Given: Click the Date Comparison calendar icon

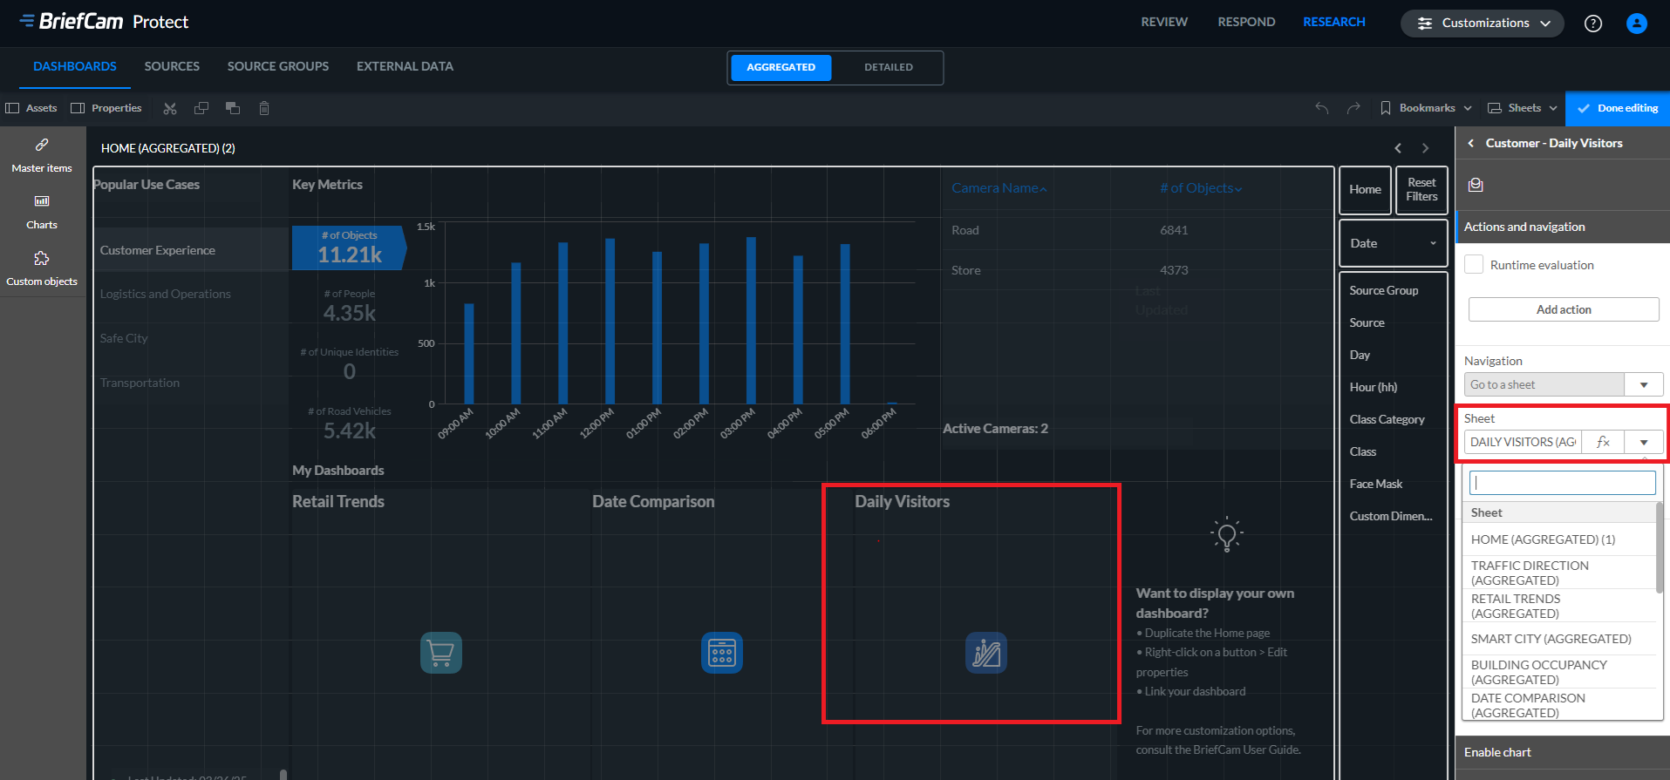Looking at the screenshot, I should [722, 653].
